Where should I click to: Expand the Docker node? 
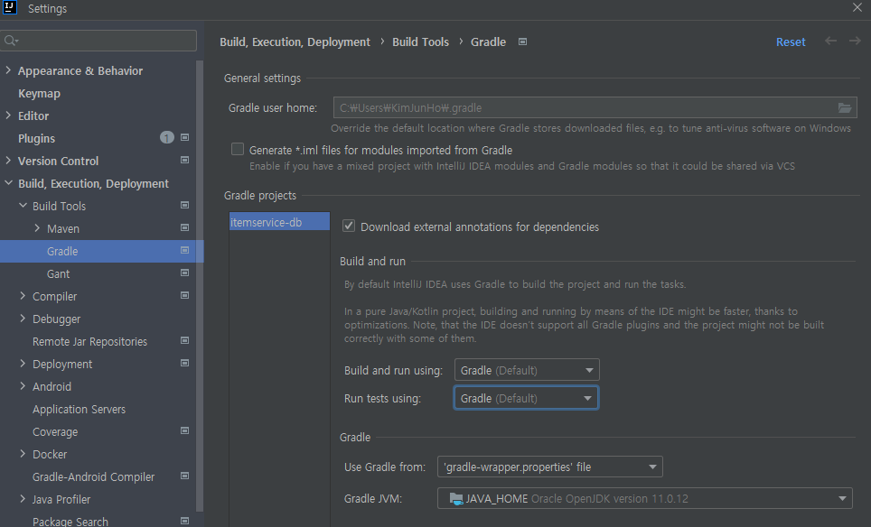23,453
